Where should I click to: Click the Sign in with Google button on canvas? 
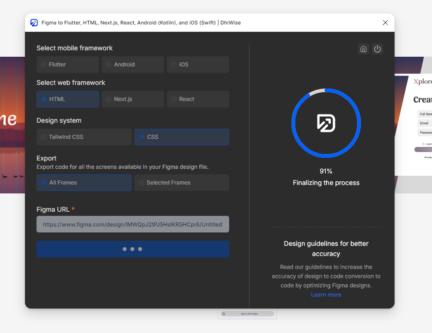(x=247, y=314)
